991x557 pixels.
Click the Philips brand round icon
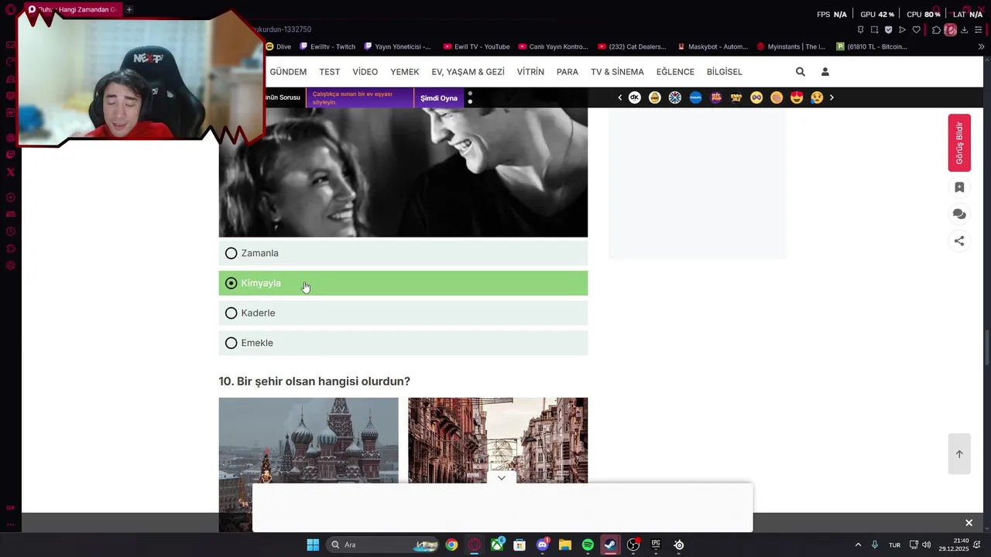(x=695, y=97)
